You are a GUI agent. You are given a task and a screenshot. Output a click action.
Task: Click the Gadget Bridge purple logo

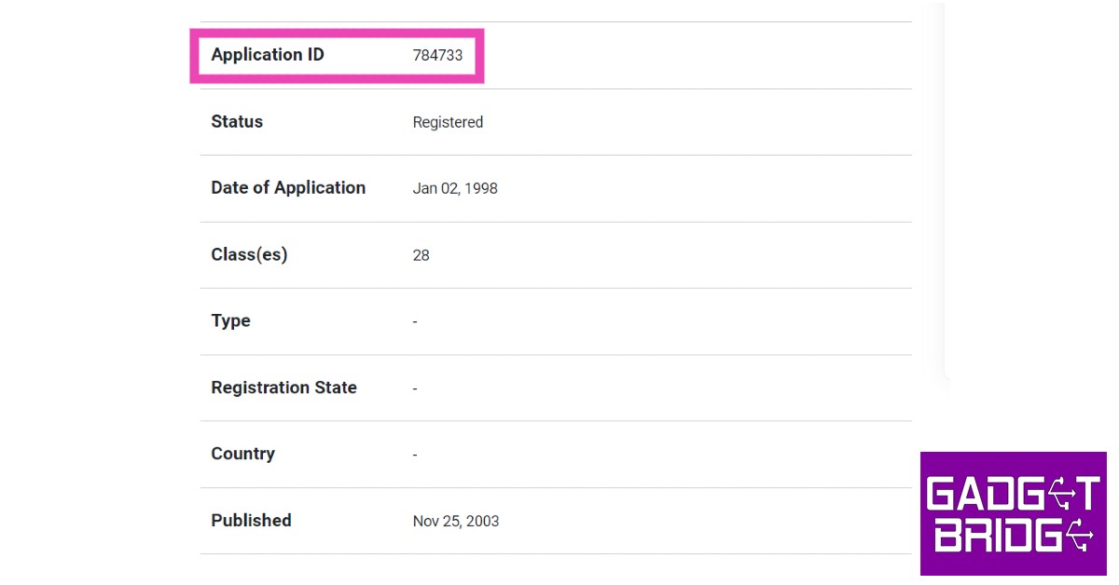(1013, 514)
